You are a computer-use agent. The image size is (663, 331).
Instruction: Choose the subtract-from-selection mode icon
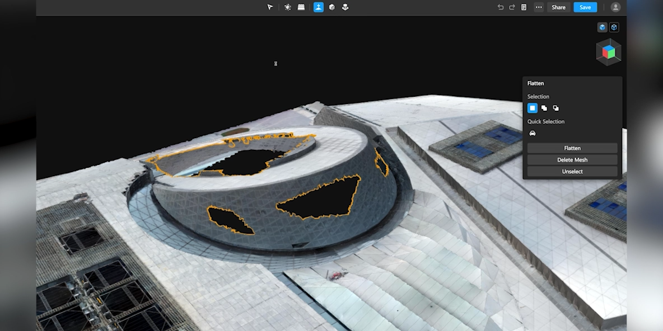555,108
